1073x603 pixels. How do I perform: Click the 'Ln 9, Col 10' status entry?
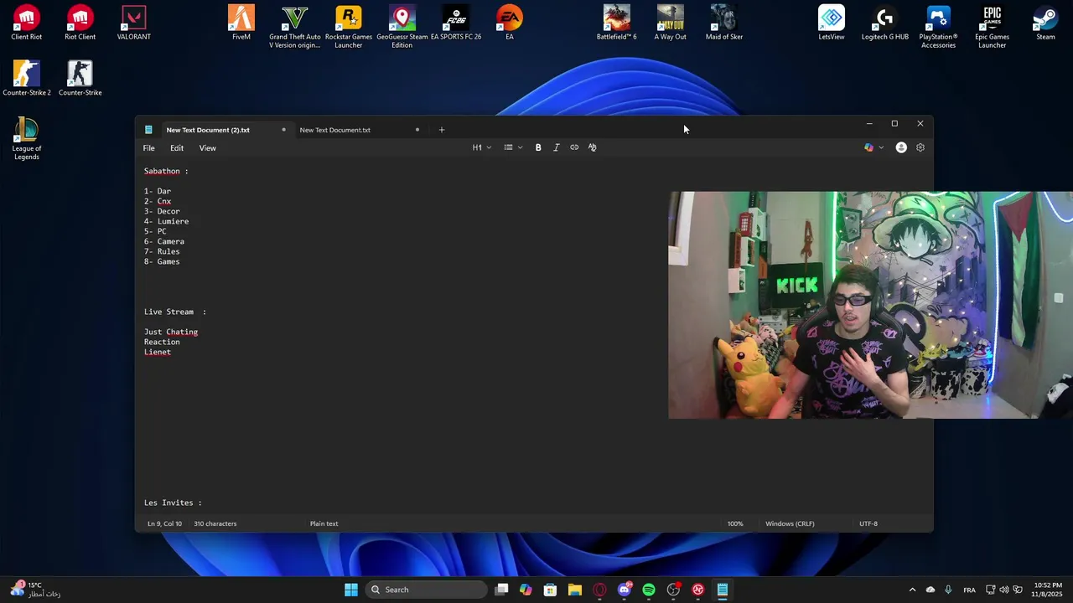point(164,523)
